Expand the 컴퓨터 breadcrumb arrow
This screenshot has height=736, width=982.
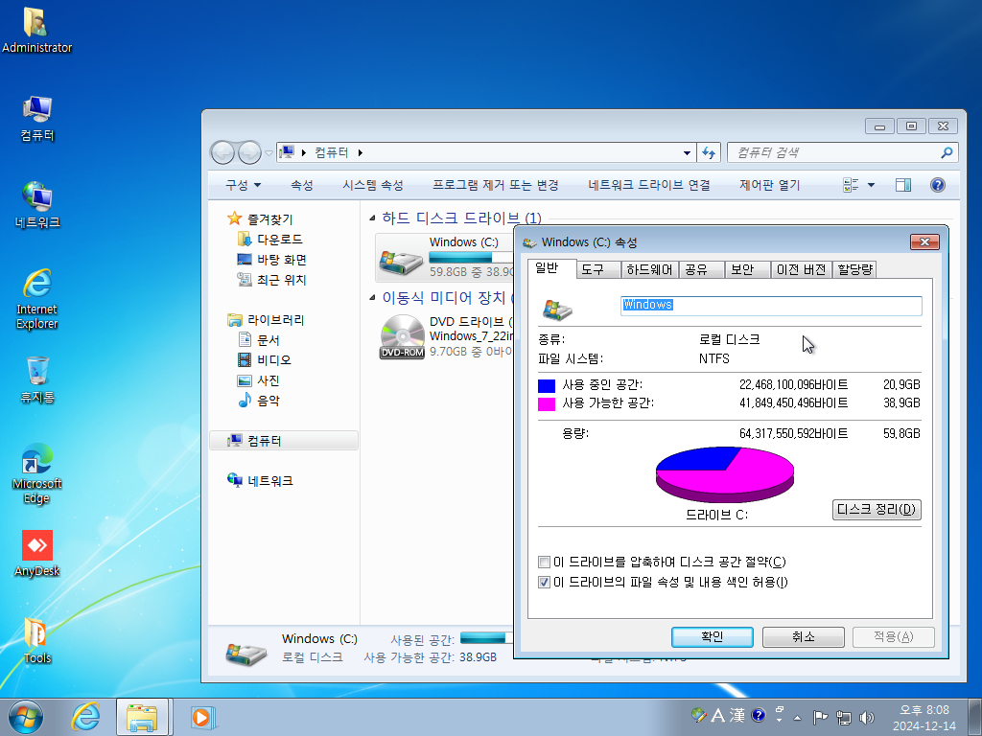coord(361,152)
